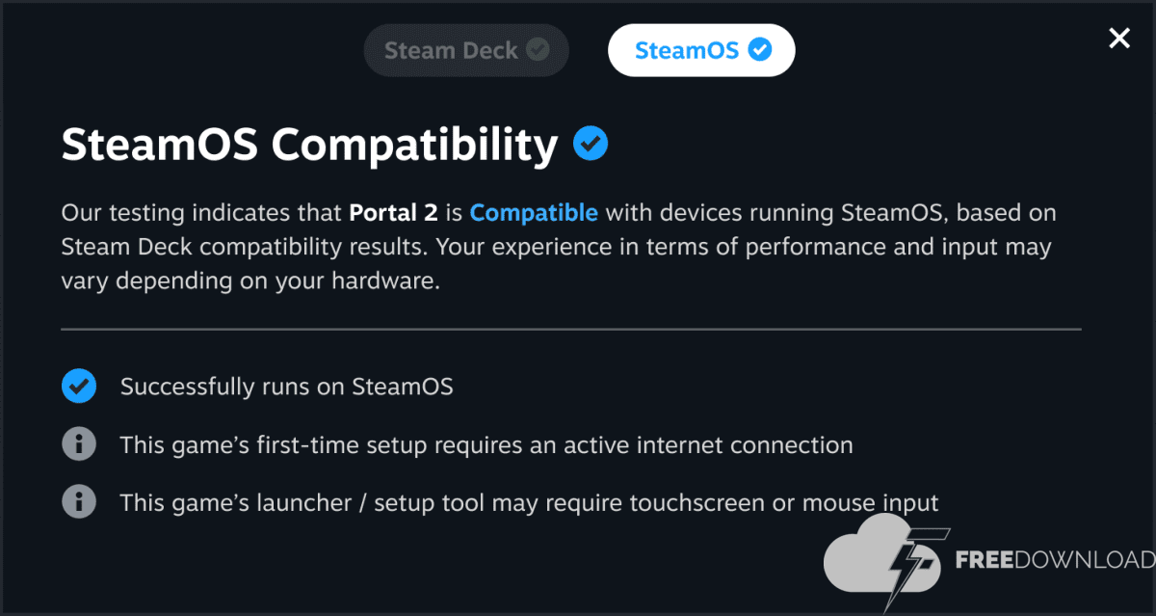Image resolution: width=1156 pixels, height=616 pixels.
Task: Click info icon for first-time setup note
Action: coord(78,444)
